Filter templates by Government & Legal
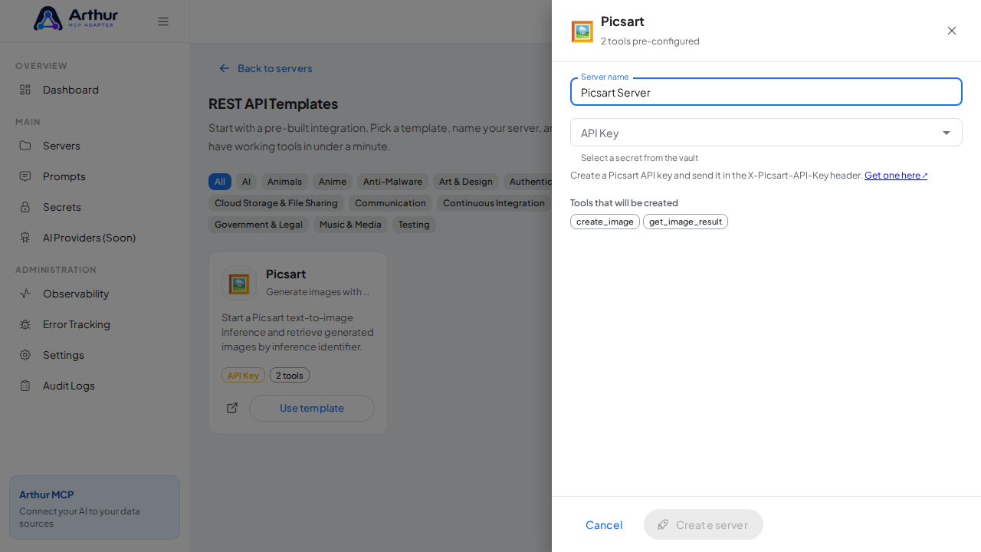Viewport: 981px width, 552px height. coord(258,225)
